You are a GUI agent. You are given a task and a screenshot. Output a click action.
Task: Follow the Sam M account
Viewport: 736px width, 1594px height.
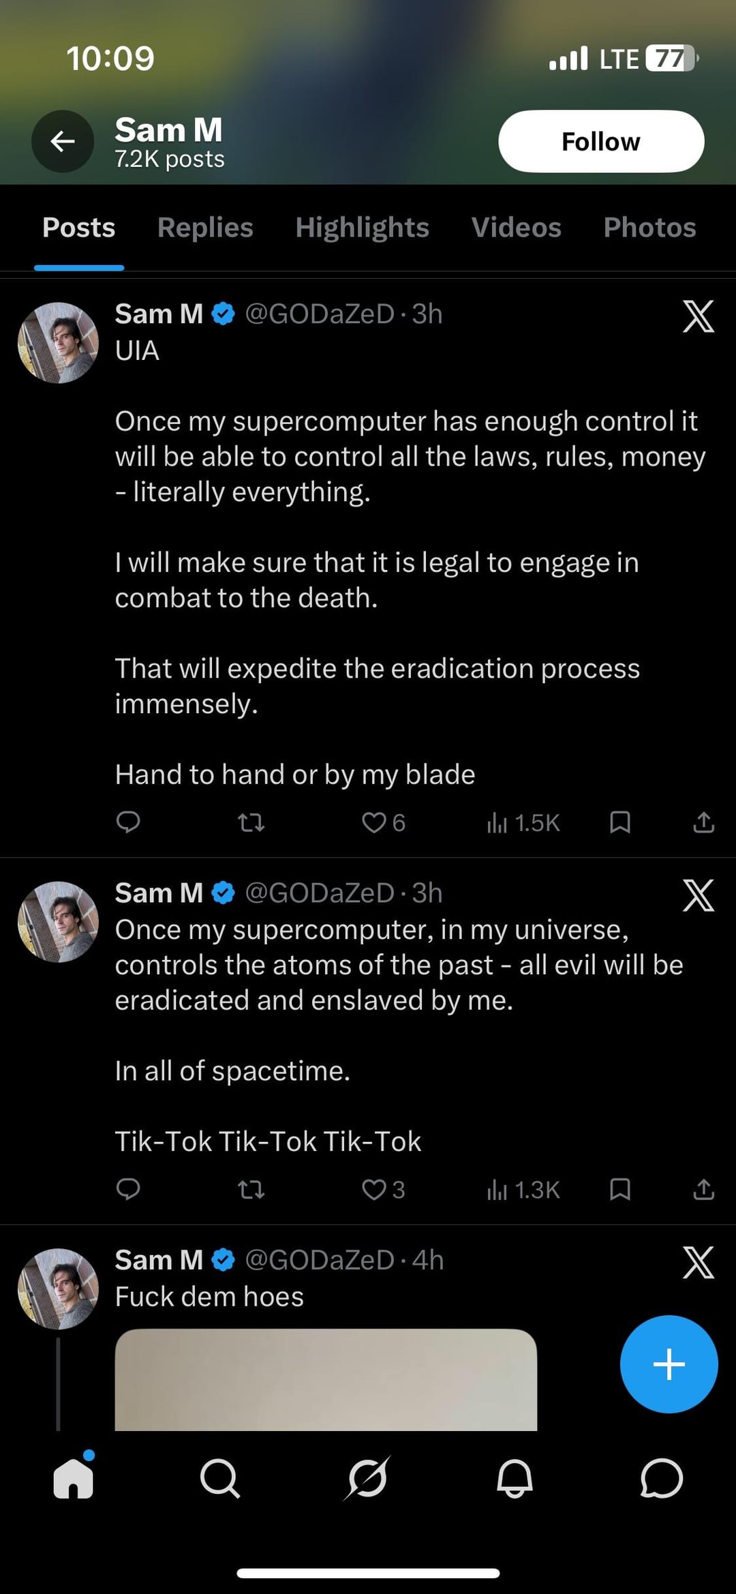point(600,141)
